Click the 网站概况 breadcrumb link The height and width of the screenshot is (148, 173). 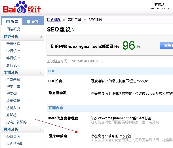54,20
